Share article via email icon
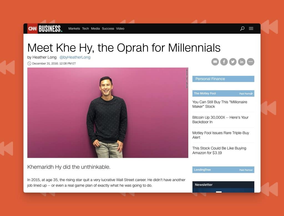 pos(215,62)
